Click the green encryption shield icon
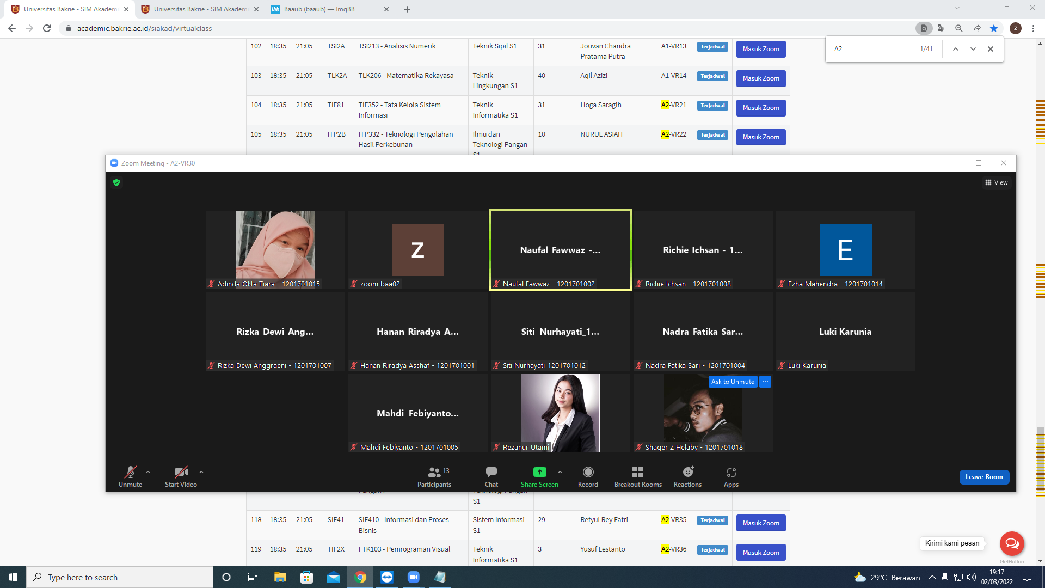Viewport: 1045px width, 588px height. 116,182
